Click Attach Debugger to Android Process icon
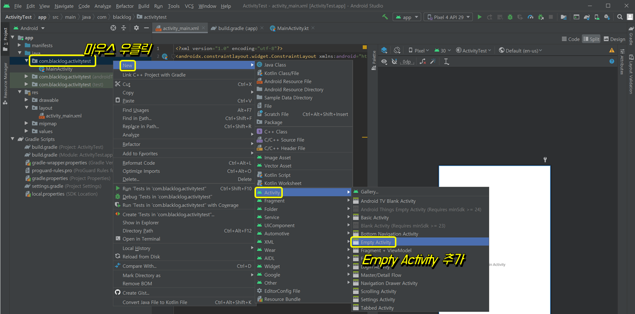This screenshot has width=635, height=314. coord(540,17)
